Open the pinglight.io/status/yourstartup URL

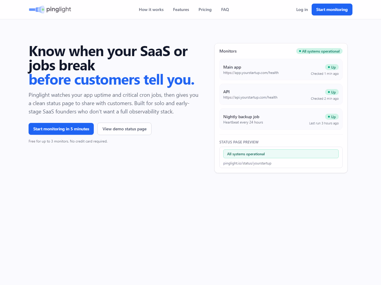click(247, 163)
